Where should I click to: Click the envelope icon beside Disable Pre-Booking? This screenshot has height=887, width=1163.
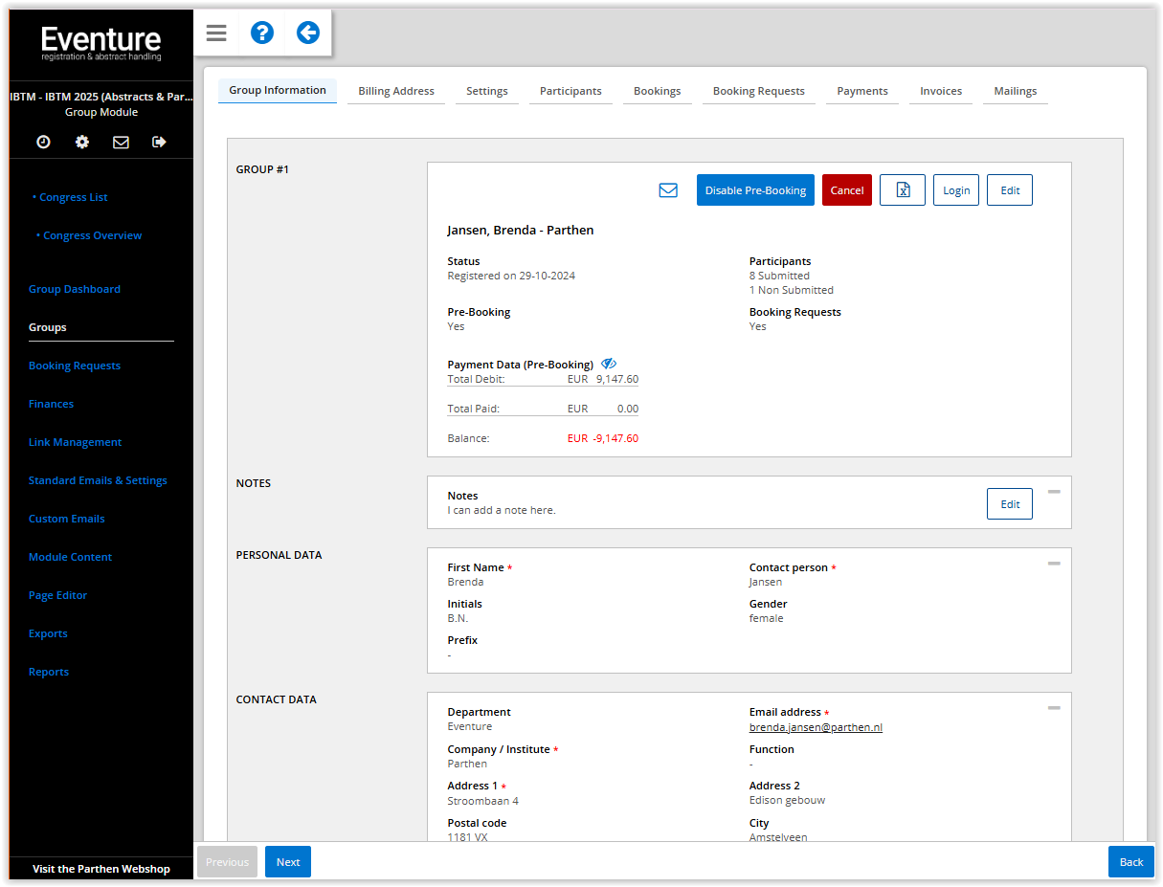pyautogui.click(x=668, y=190)
